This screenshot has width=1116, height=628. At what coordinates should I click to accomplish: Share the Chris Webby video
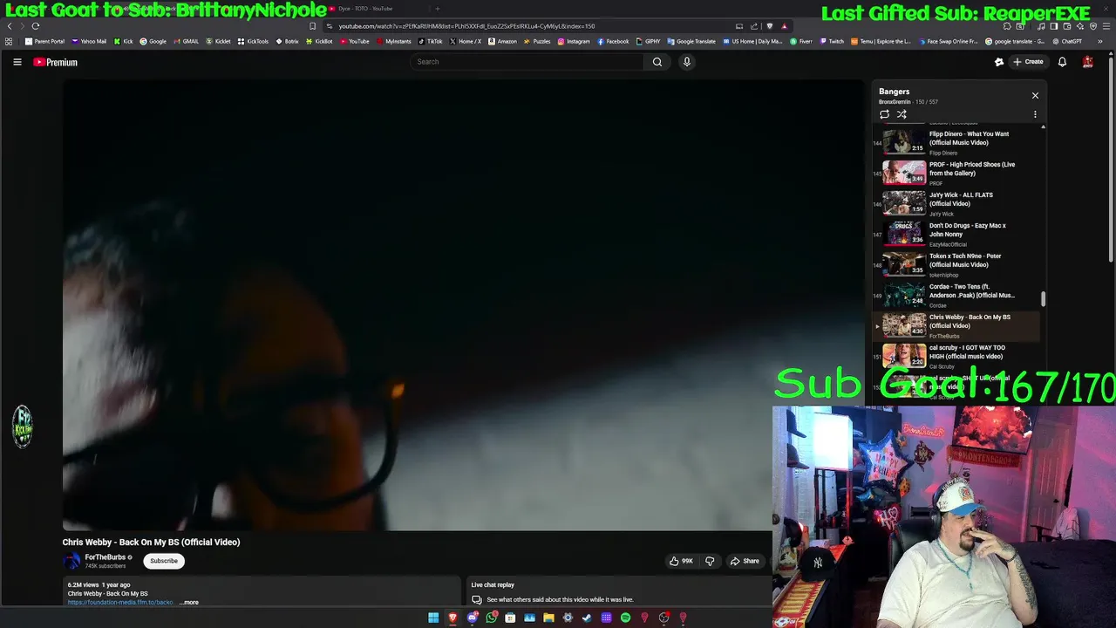745,561
